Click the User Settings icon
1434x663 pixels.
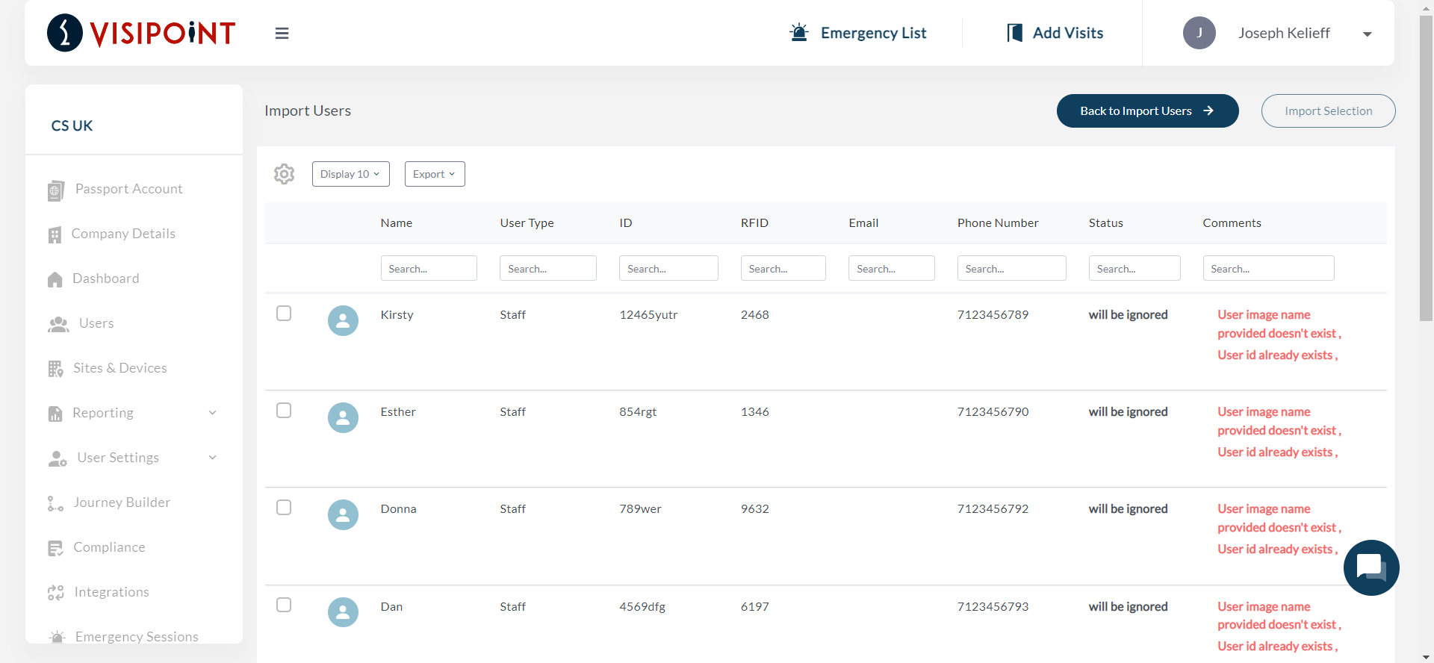click(58, 458)
